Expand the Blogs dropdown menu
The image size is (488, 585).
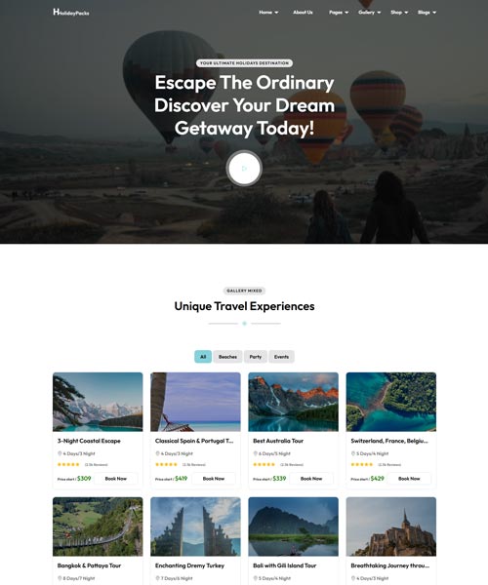coord(427,13)
